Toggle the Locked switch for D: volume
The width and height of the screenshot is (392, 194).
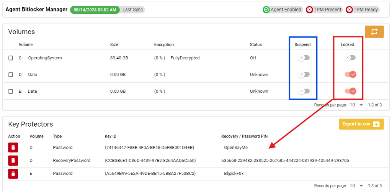click(x=351, y=74)
